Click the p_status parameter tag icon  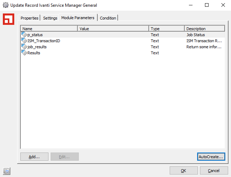[24, 35]
